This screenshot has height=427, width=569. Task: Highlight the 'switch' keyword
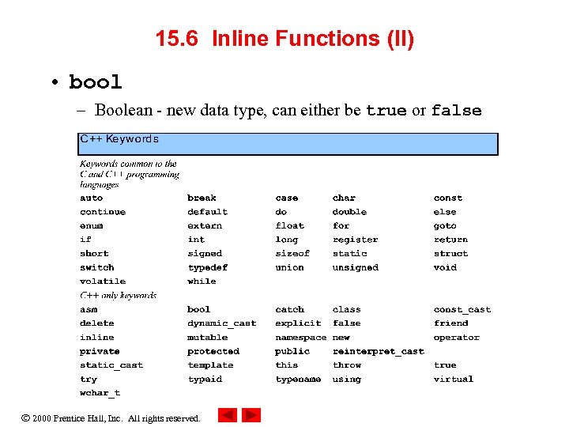pos(97,267)
